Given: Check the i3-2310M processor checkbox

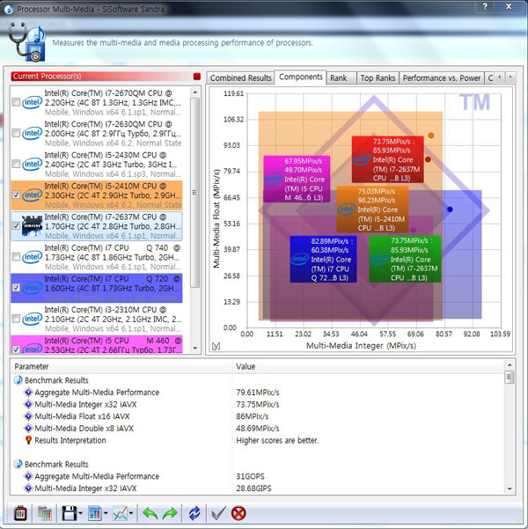Looking at the screenshot, I should (16, 319).
